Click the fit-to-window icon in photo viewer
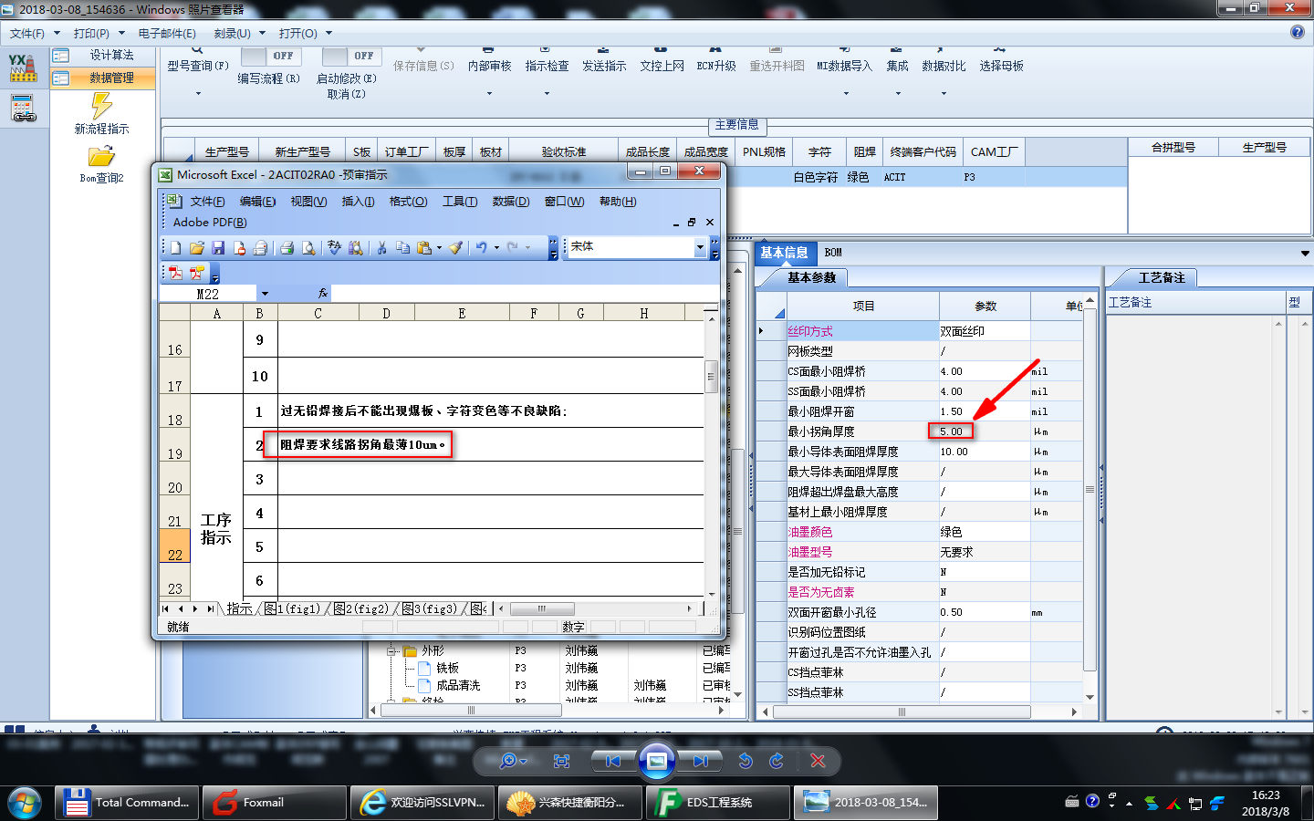 point(561,761)
